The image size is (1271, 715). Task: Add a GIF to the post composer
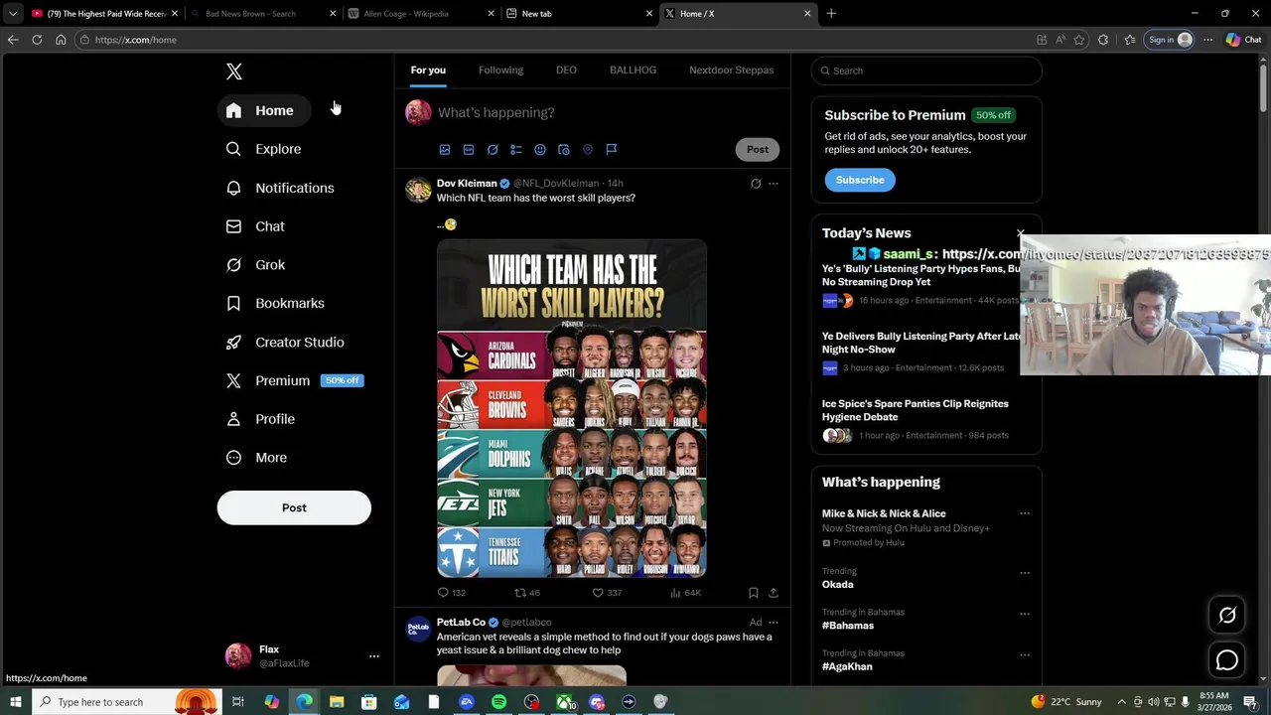469,150
